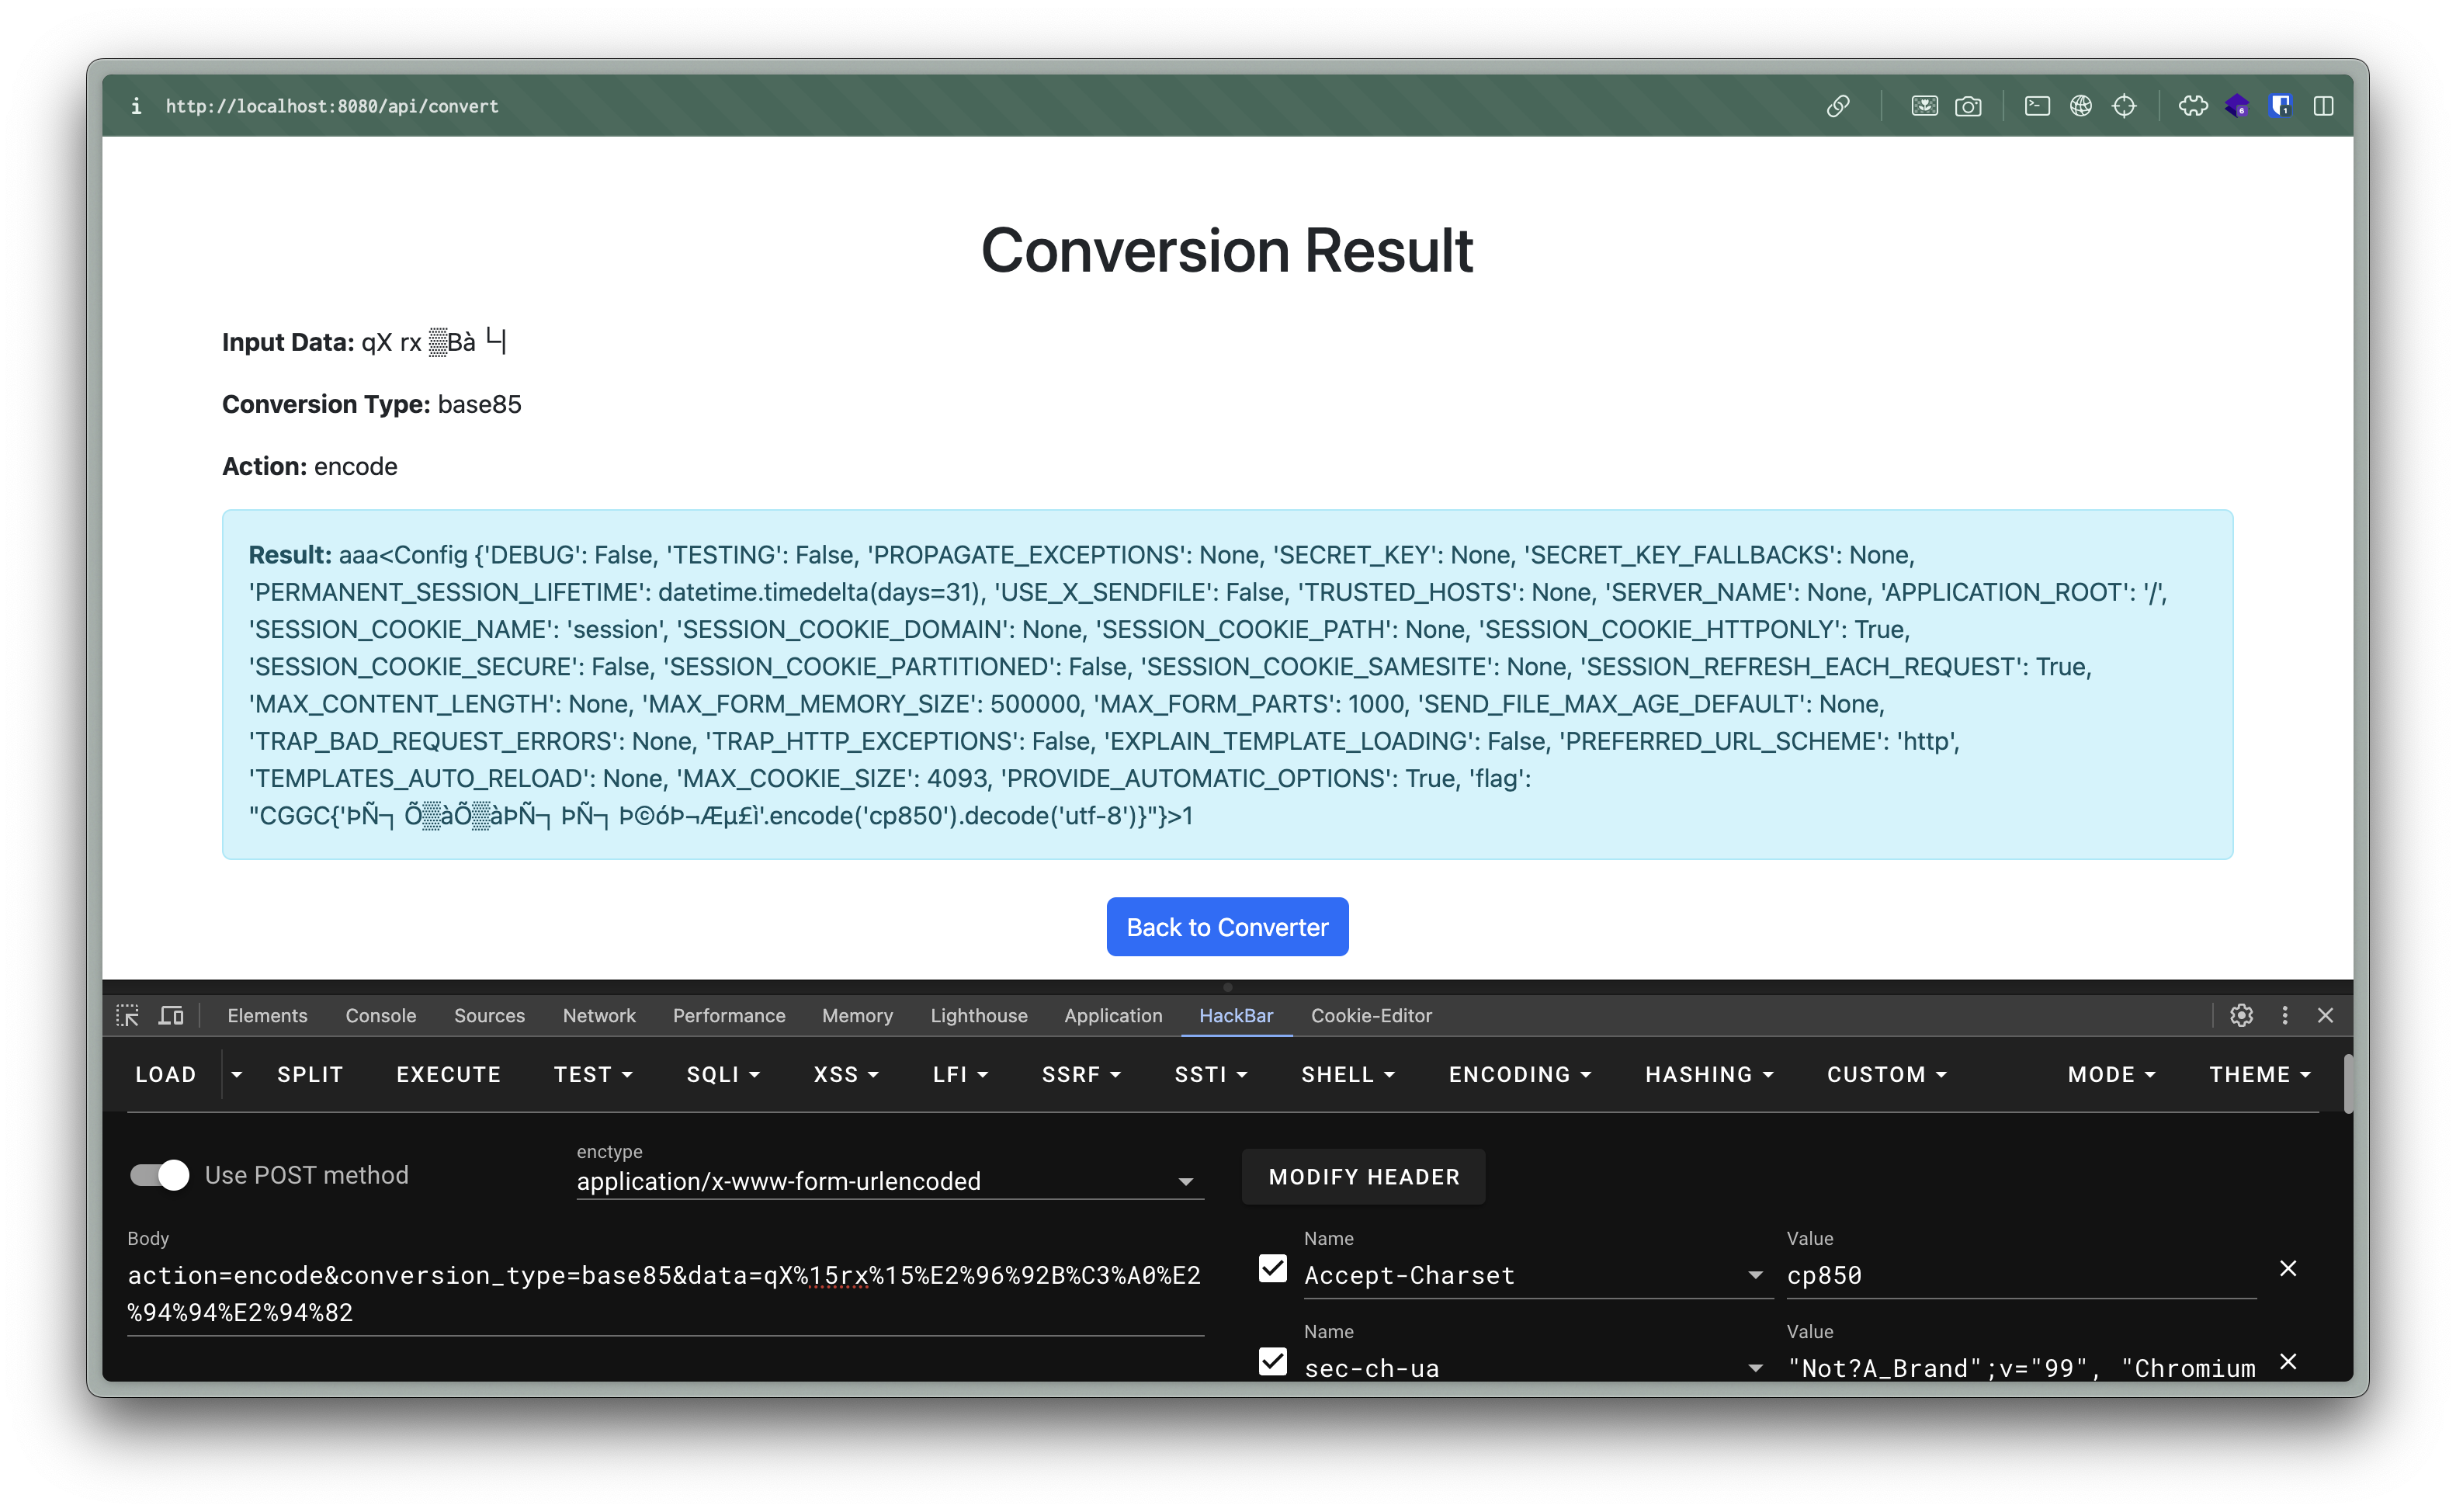2456x1512 pixels.
Task: Click the camera screenshot icon
Action: click(x=1968, y=106)
